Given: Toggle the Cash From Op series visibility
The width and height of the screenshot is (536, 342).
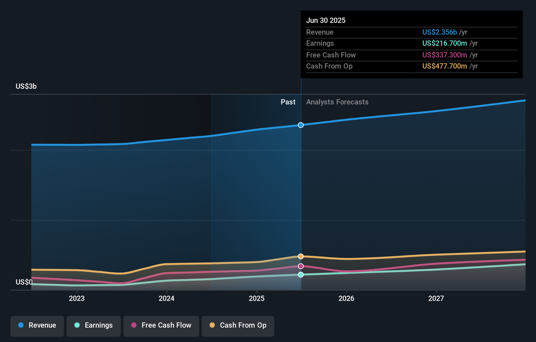Looking at the screenshot, I should (x=238, y=326).
